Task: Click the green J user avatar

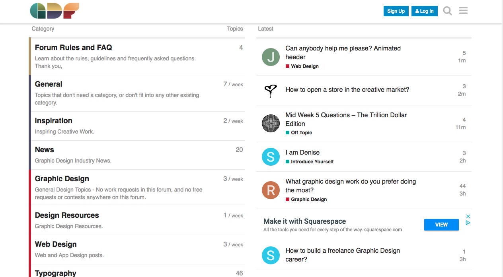Action: 271,57
